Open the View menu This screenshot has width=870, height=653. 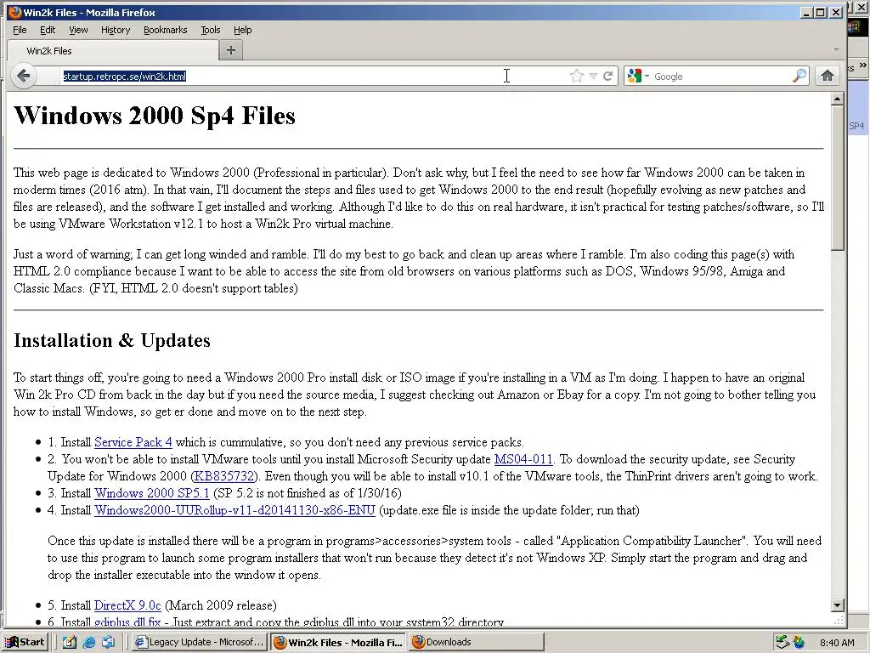(x=78, y=30)
